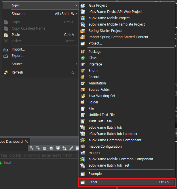Click the Import Spring Getting Started Content icon
Screen dimensions: 177x189
pyautogui.click(x=83, y=37)
